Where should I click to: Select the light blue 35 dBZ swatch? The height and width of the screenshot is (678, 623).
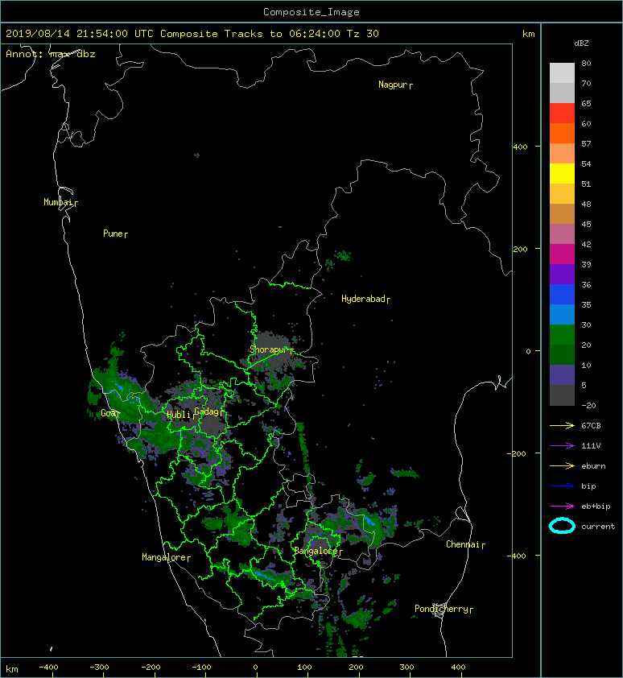tap(562, 314)
